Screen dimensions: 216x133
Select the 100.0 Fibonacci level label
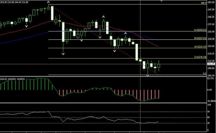204,3
